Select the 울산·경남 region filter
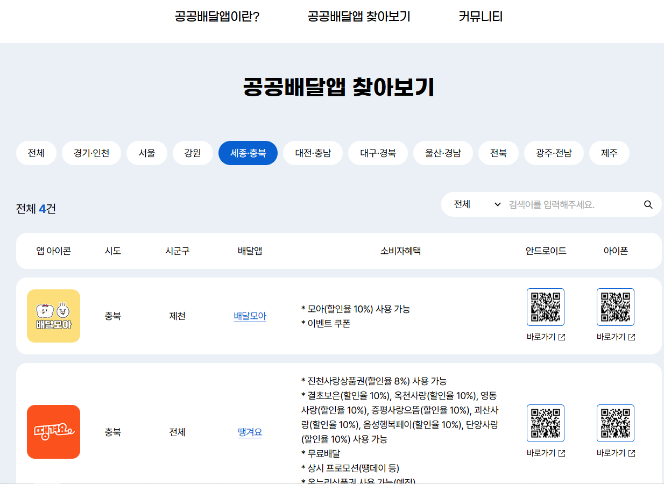The width and height of the screenshot is (664, 484). pyautogui.click(x=443, y=153)
